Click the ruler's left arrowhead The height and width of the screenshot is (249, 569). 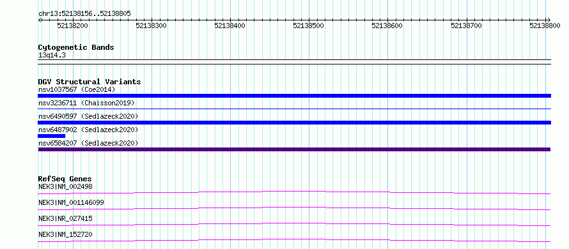click(x=40, y=20)
